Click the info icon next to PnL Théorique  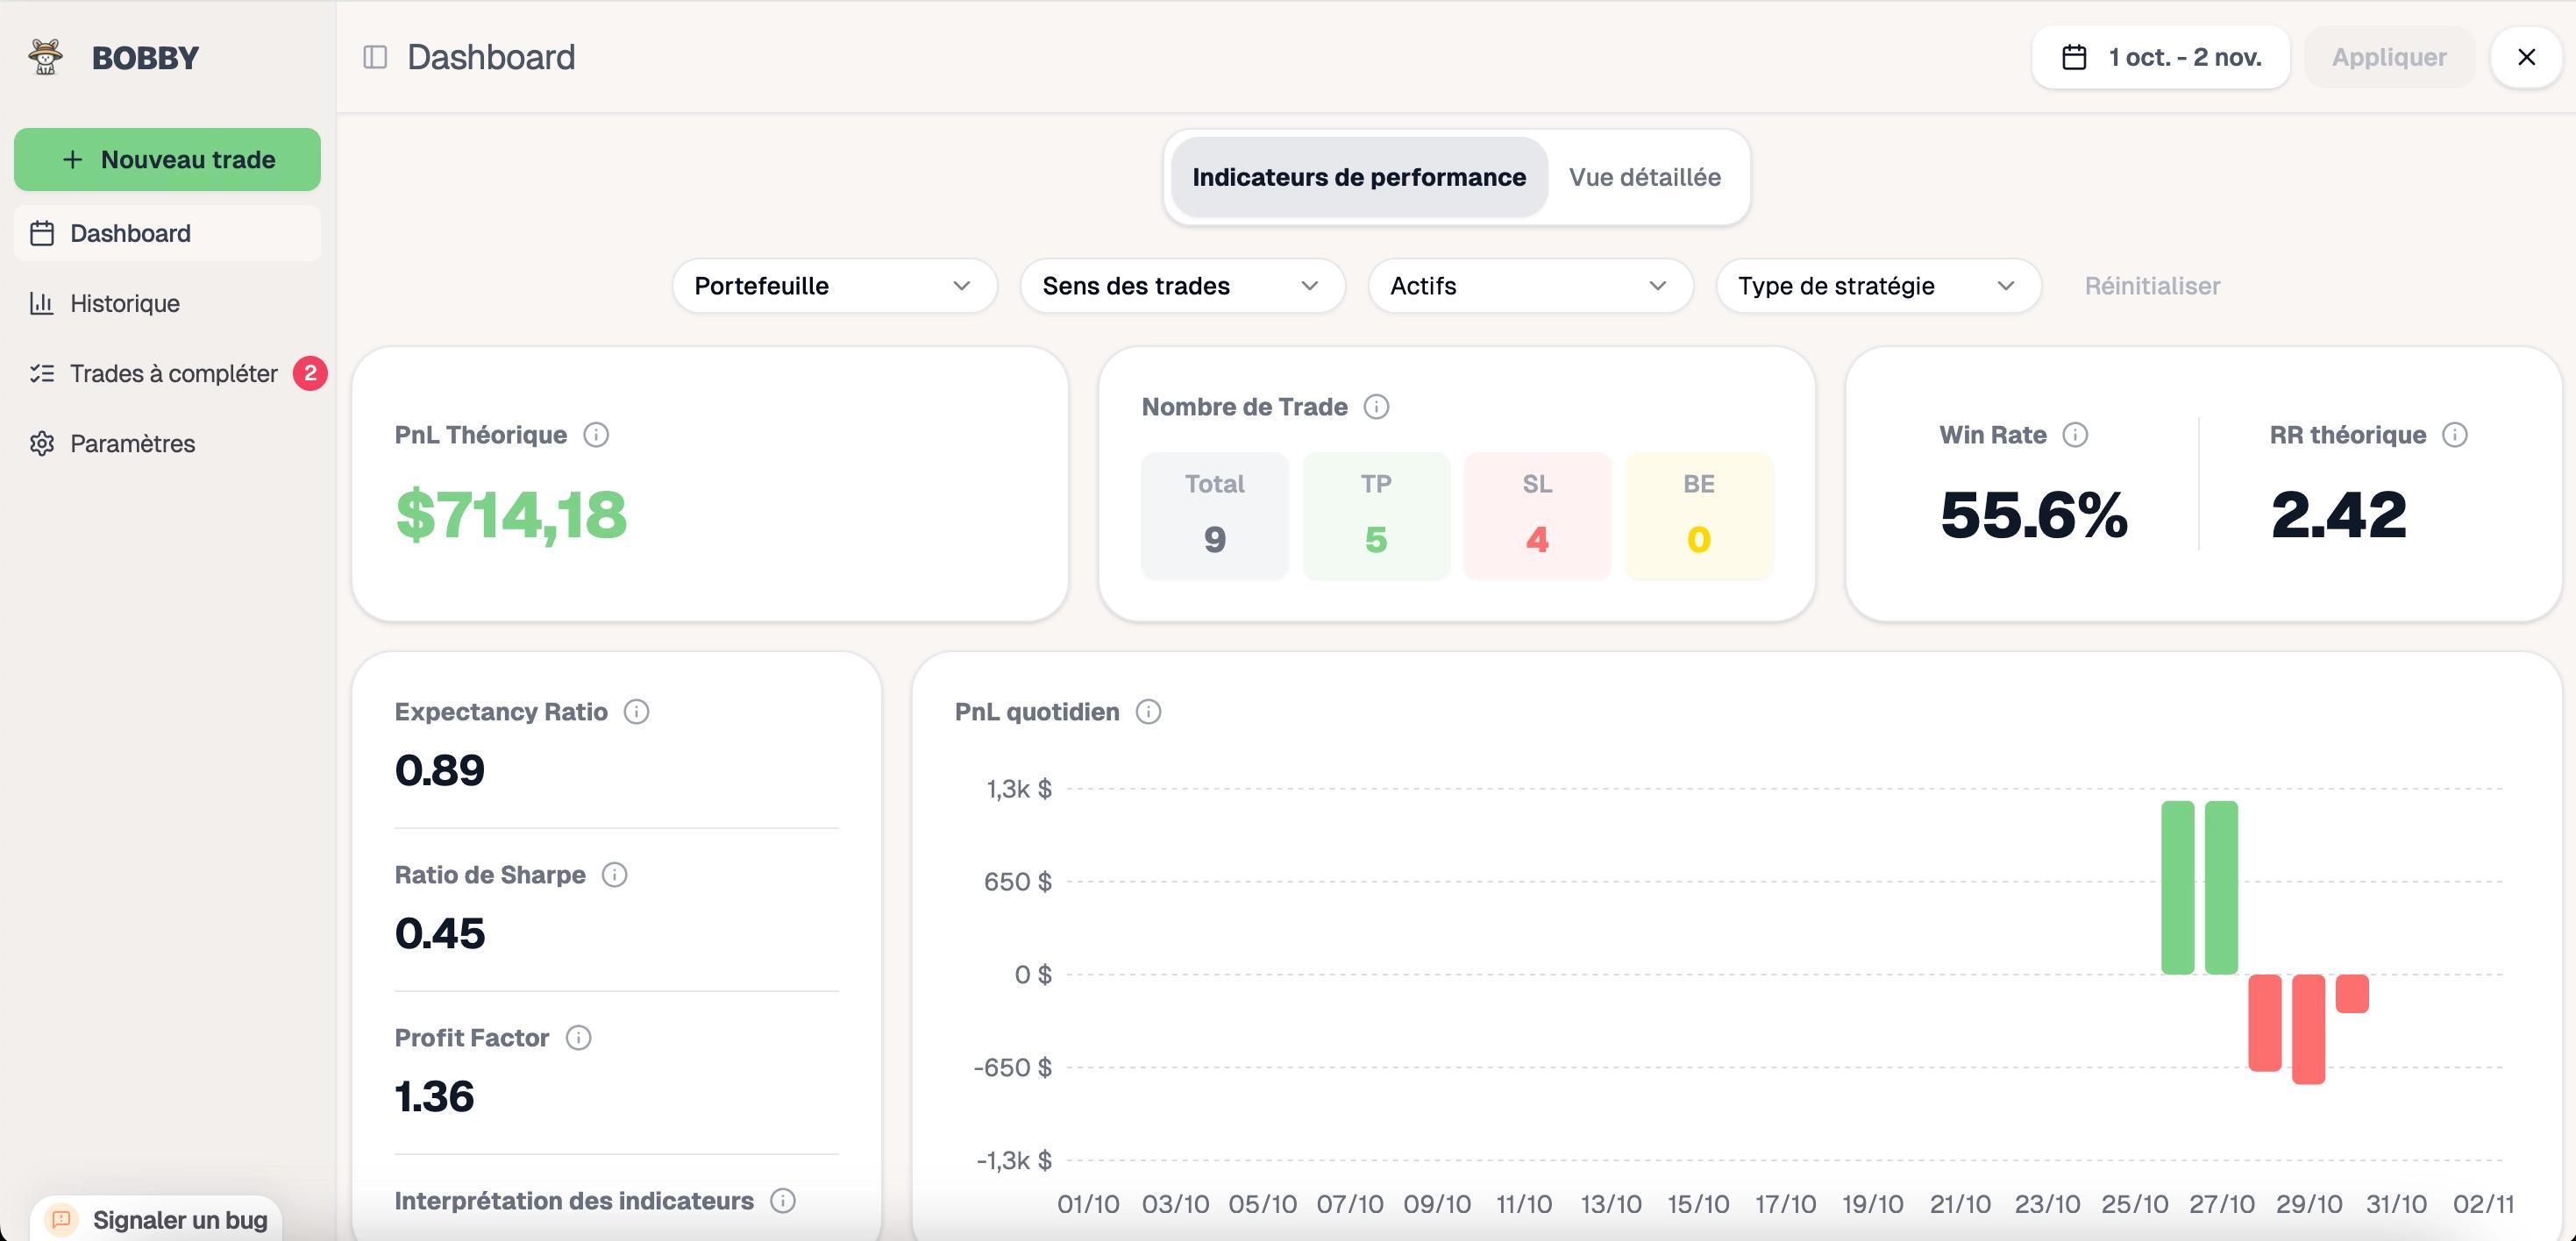(596, 435)
